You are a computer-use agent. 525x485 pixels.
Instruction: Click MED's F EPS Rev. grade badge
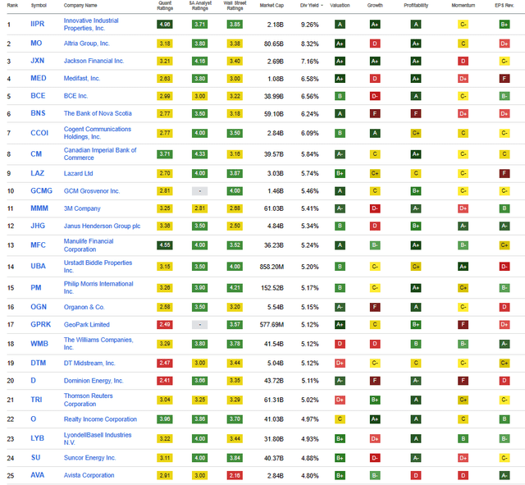coord(504,79)
